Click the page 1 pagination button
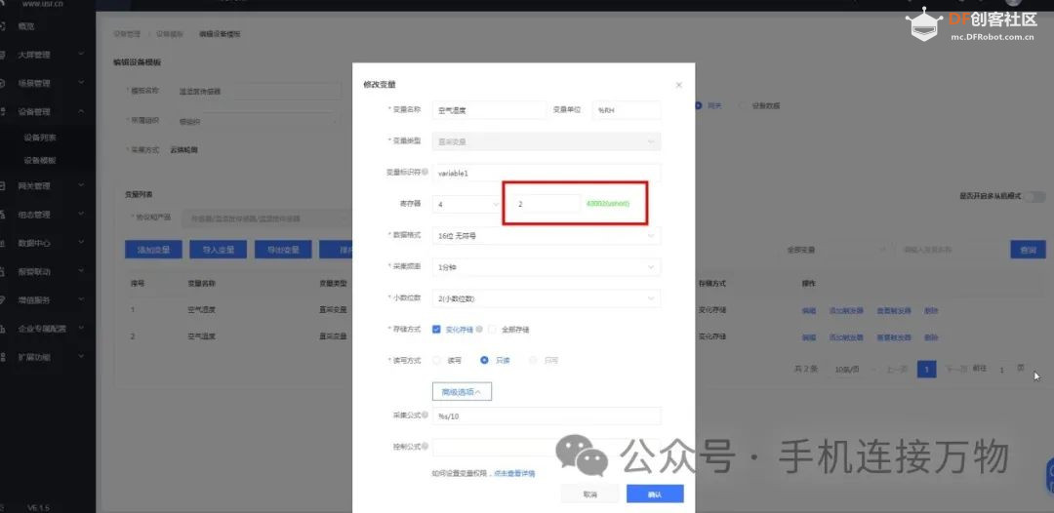1054x513 pixels. pos(927,370)
